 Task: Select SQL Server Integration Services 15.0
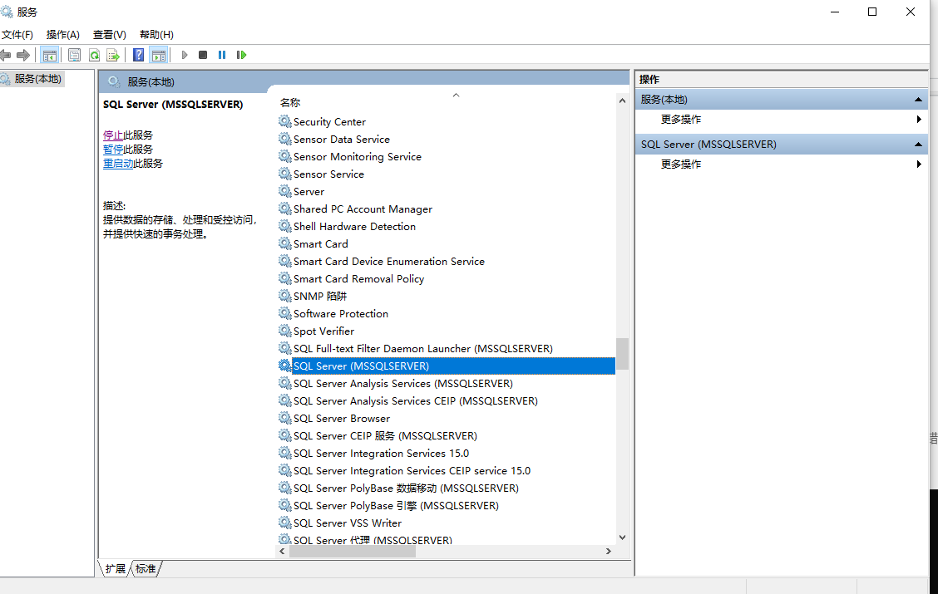click(x=381, y=453)
